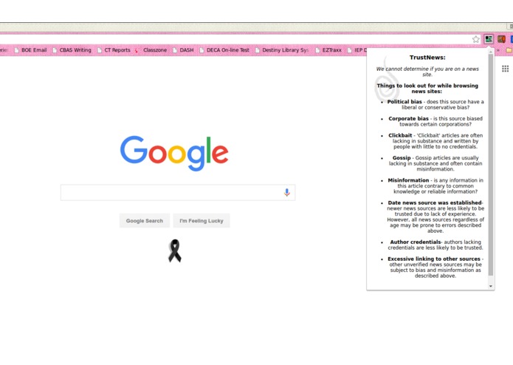
Task: Click the 'Corporate bias' bullet text
Action: (435, 121)
